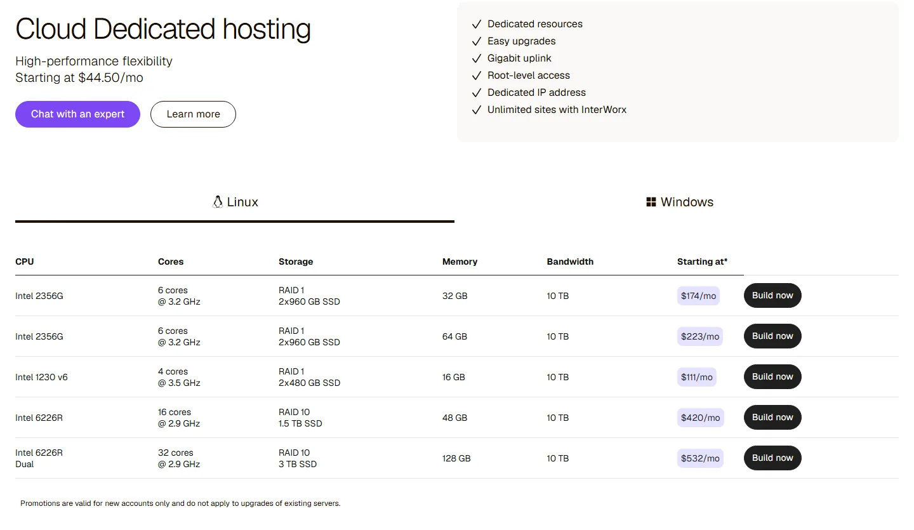Click Build now for the $174/mo plan
The height and width of the screenshot is (530, 914).
[772, 295]
